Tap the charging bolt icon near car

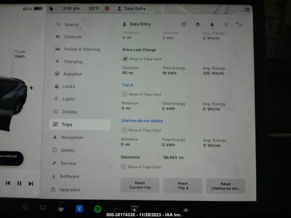coord(31,88)
